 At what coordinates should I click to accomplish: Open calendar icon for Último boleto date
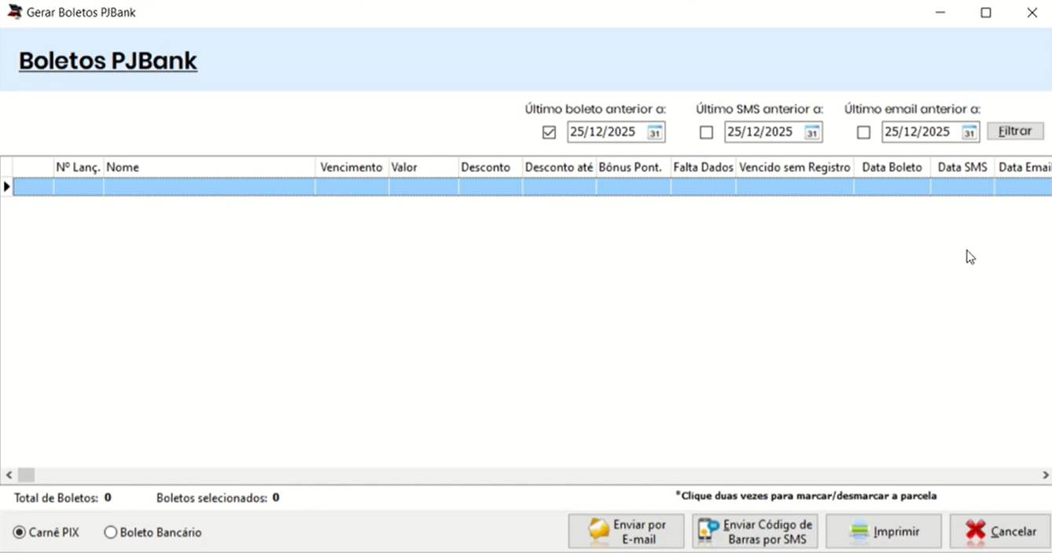(655, 132)
